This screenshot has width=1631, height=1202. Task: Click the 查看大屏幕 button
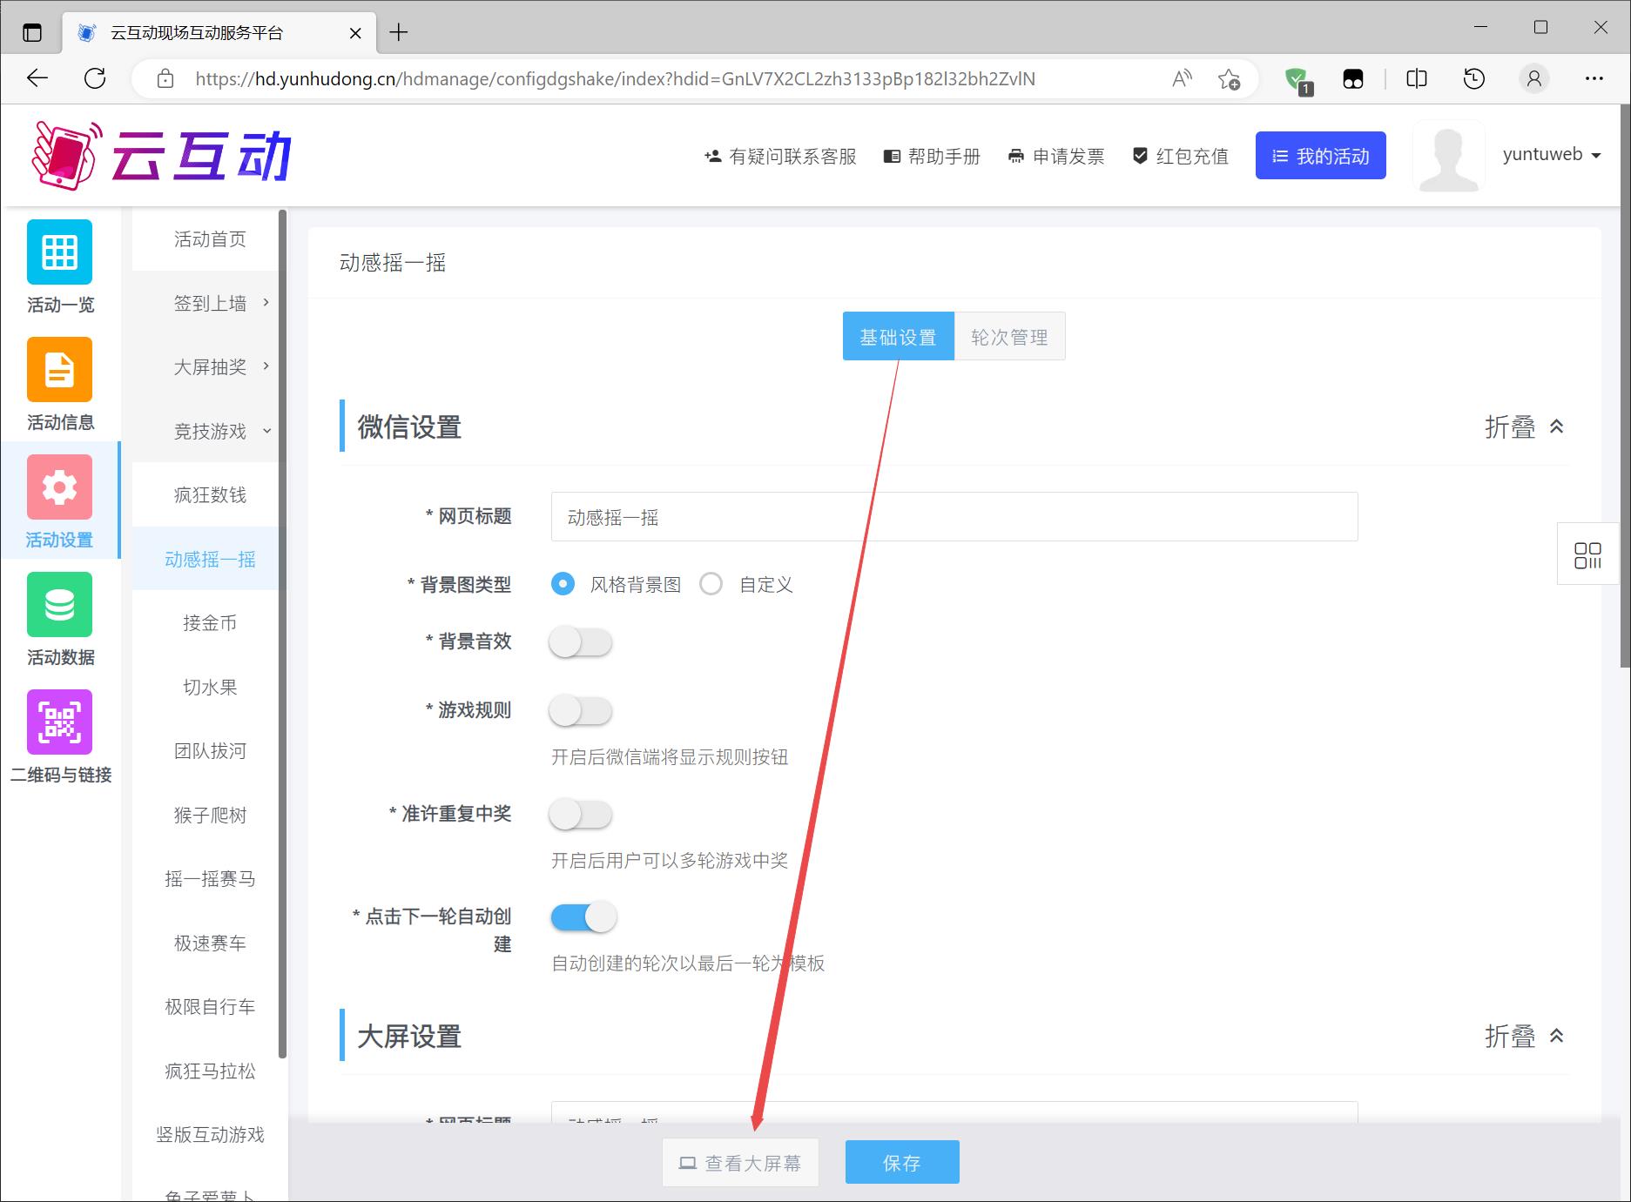(x=740, y=1163)
